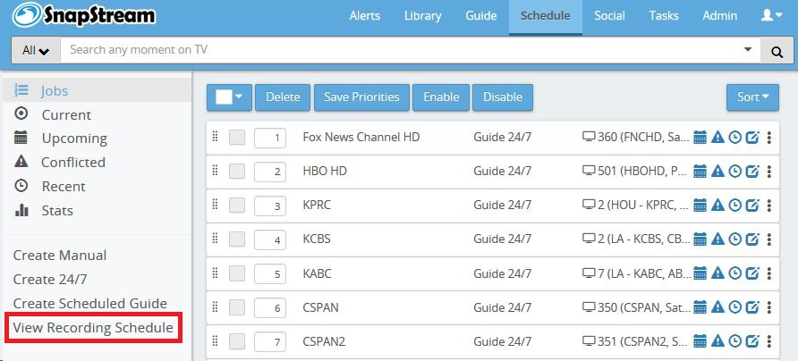Open more options for KPRC row

coord(769,206)
